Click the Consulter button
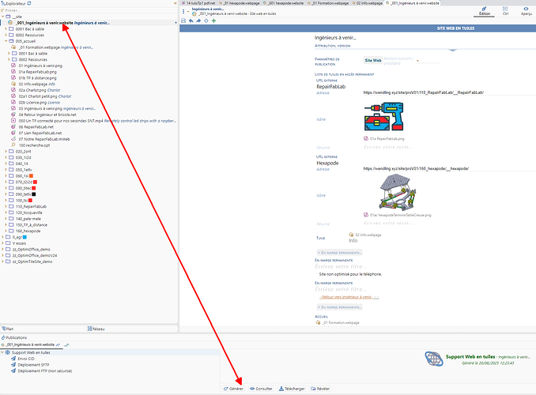Screen dimensions: 536x395 tap(261, 389)
